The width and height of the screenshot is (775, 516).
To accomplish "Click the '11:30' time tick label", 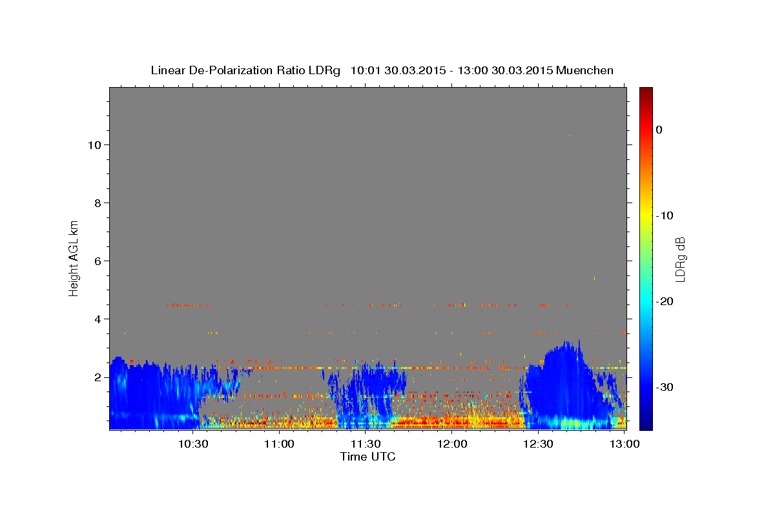I will coord(366,444).
